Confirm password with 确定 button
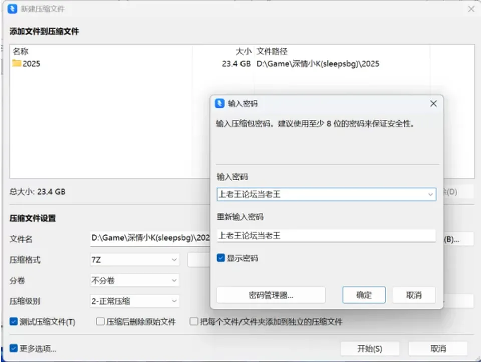Viewport: 481px width, 363px height. [x=364, y=295]
